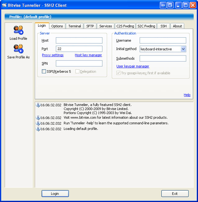Click 'Copyright (C) 2000-2009 by Bitvise Limited.' line
Screen dimensions: 198x202
tap(96, 109)
